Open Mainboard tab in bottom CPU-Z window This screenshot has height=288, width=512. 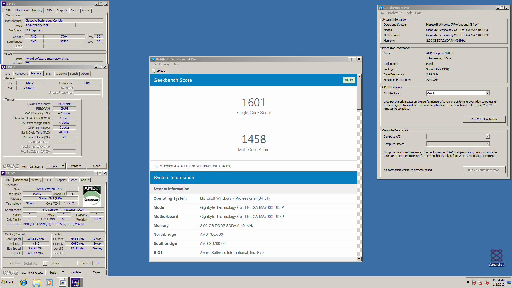coord(21,180)
